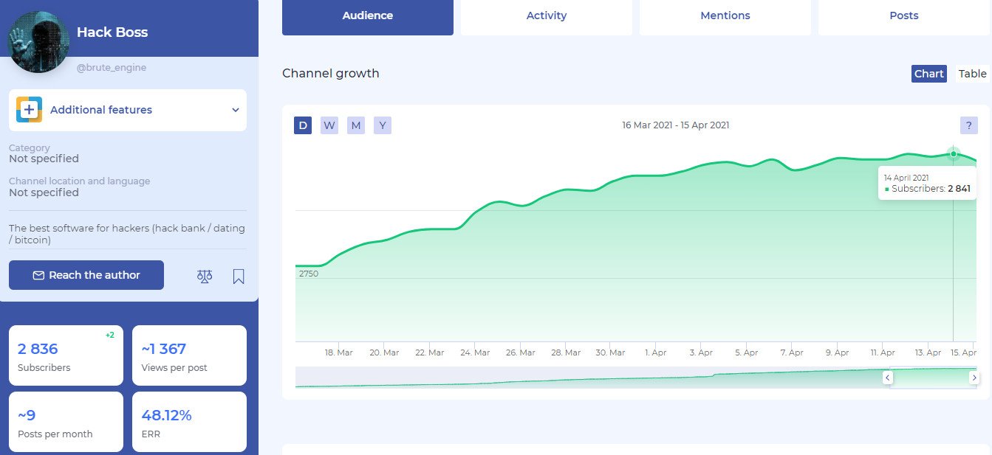Select the Audience tab

(x=368, y=15)
